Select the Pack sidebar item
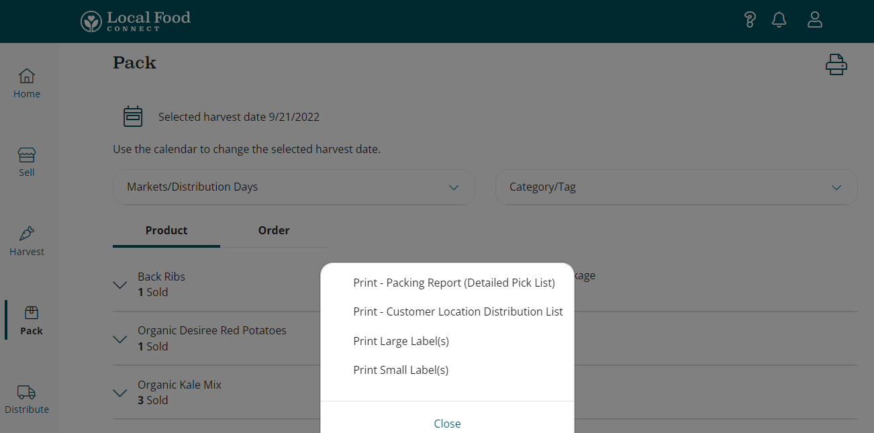This screenshot has height=433, width=874. pyautogui.click(x=31, y=320)
